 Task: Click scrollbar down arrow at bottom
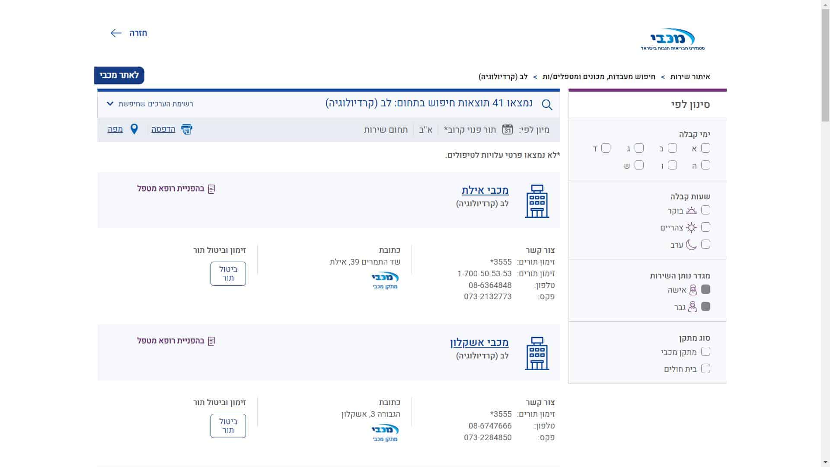tap(825, 462)
